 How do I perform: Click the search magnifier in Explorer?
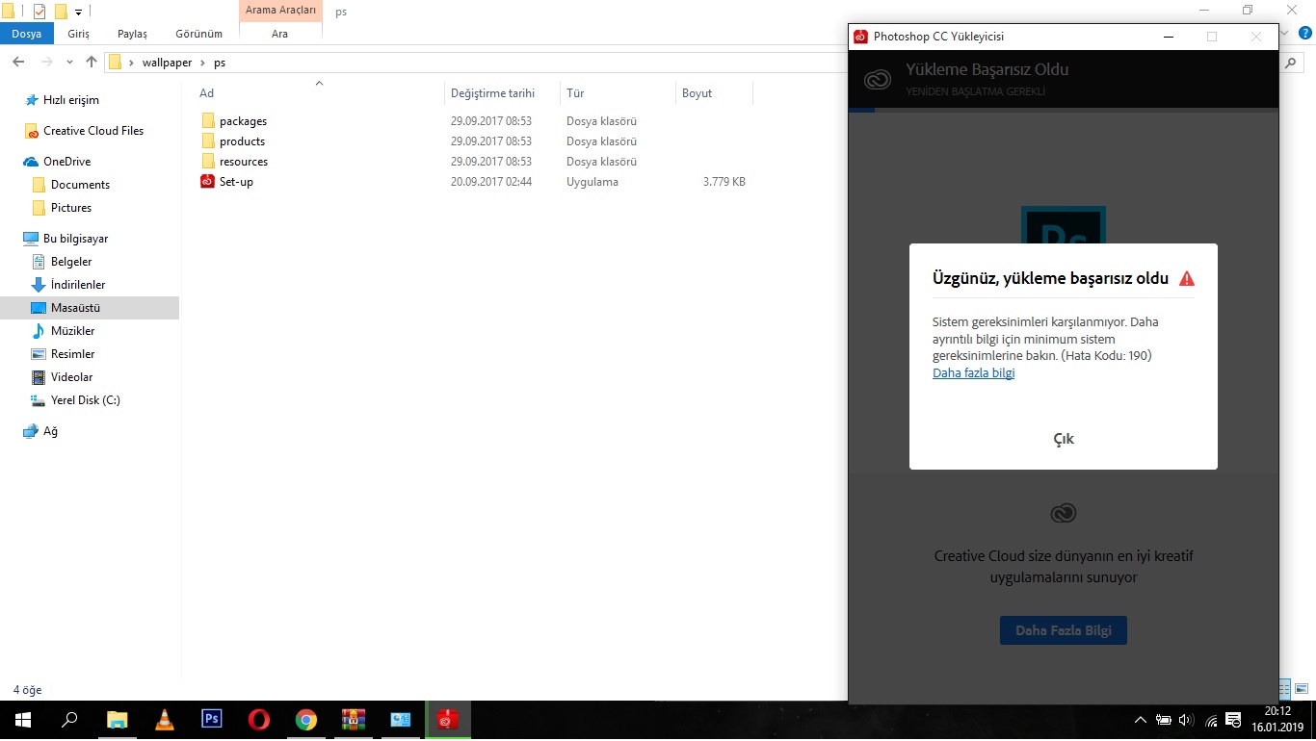[x=1292, y=62]
